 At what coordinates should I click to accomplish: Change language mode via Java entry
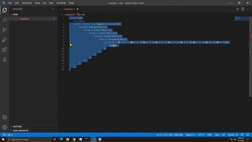pos(217,135)
